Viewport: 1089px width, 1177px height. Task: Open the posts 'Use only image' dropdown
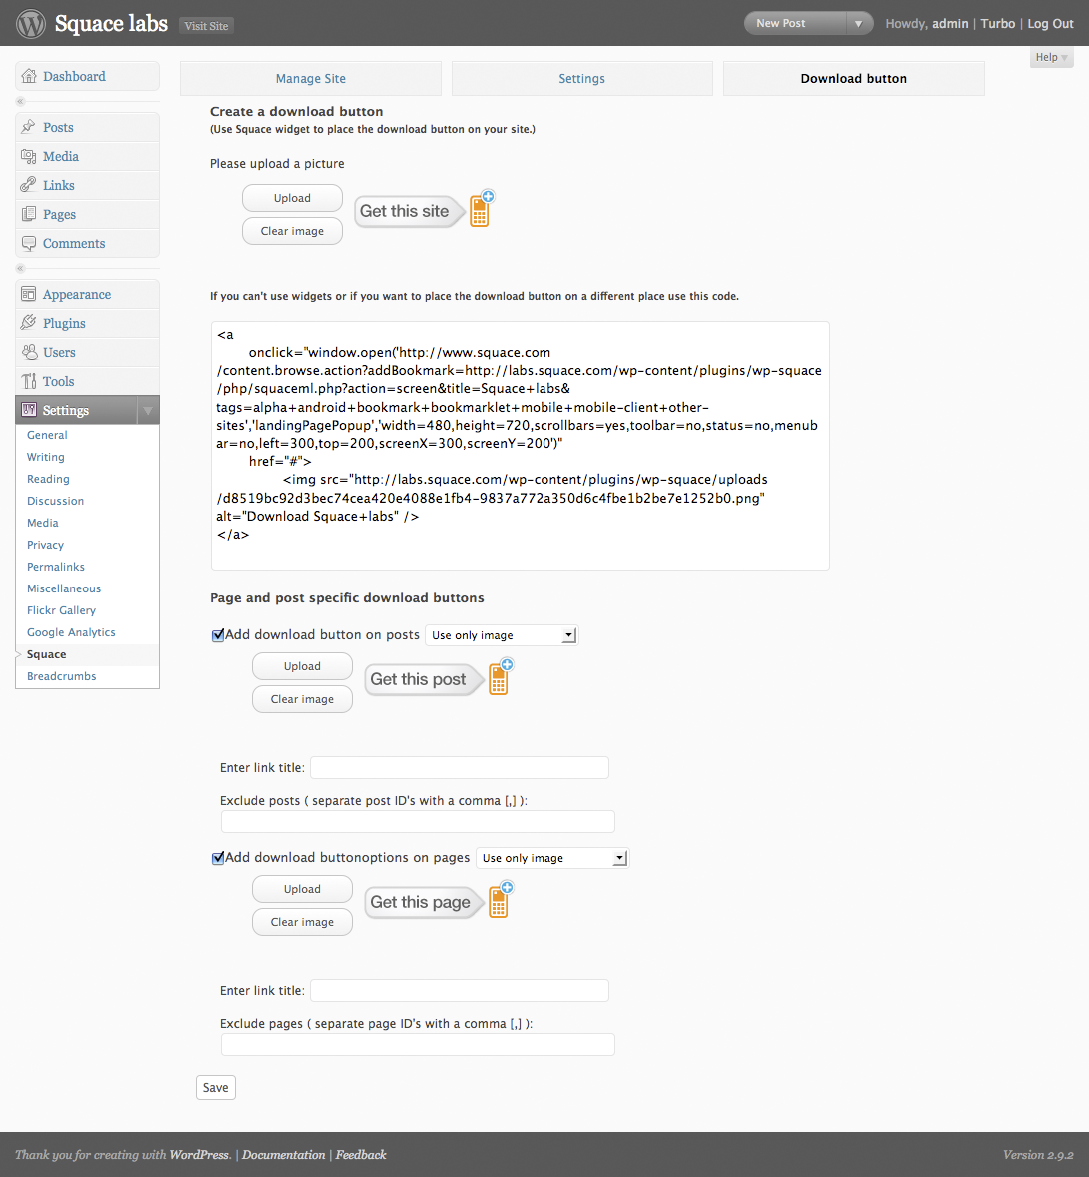click(x=502, y=635)
